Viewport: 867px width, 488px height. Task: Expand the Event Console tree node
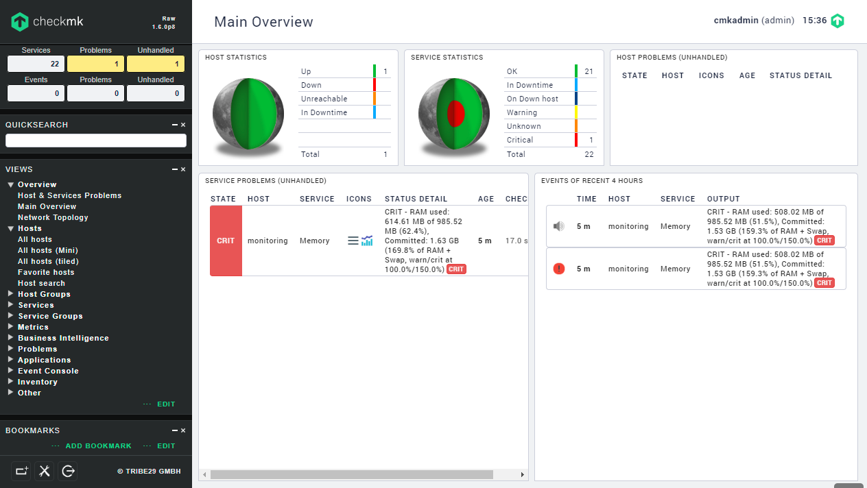tap(11, 371)
